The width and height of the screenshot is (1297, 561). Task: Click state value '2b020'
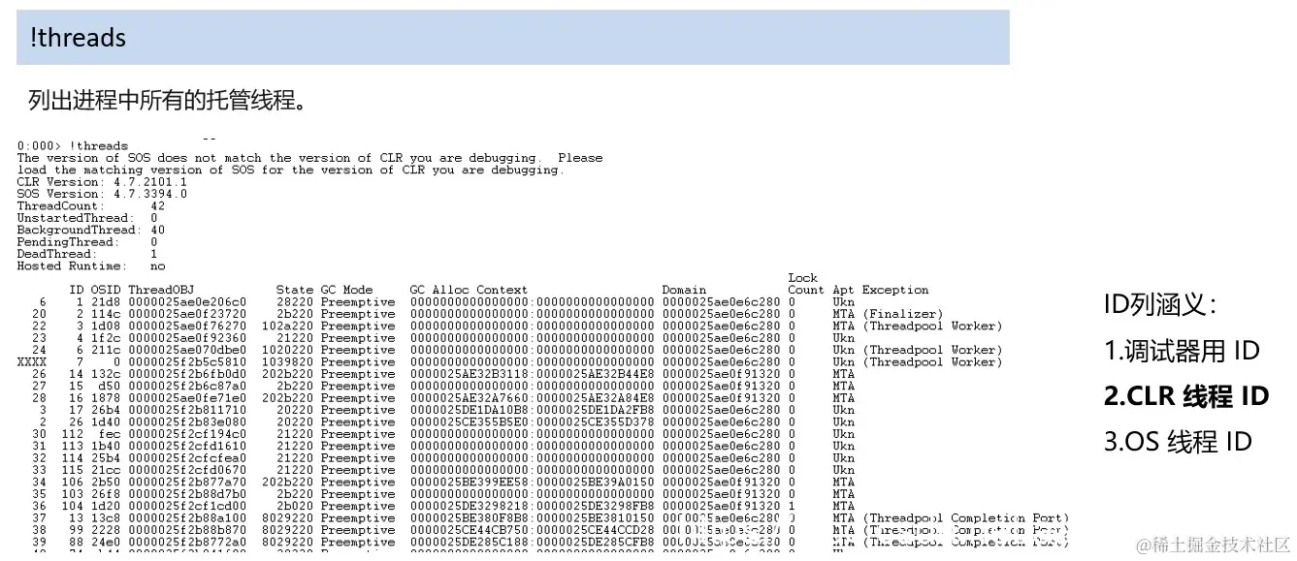(x=295, y=506)
